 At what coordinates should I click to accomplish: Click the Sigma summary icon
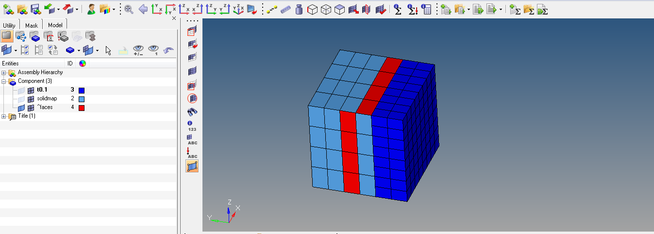pyautogui.click(x=398, y=9)
